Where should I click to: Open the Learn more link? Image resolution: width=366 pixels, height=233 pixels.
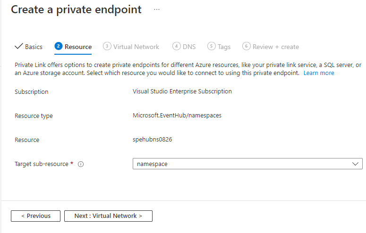[318, 73]
